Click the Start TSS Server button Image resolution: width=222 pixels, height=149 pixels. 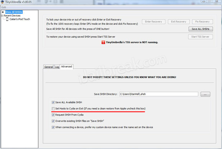(200, 37)
